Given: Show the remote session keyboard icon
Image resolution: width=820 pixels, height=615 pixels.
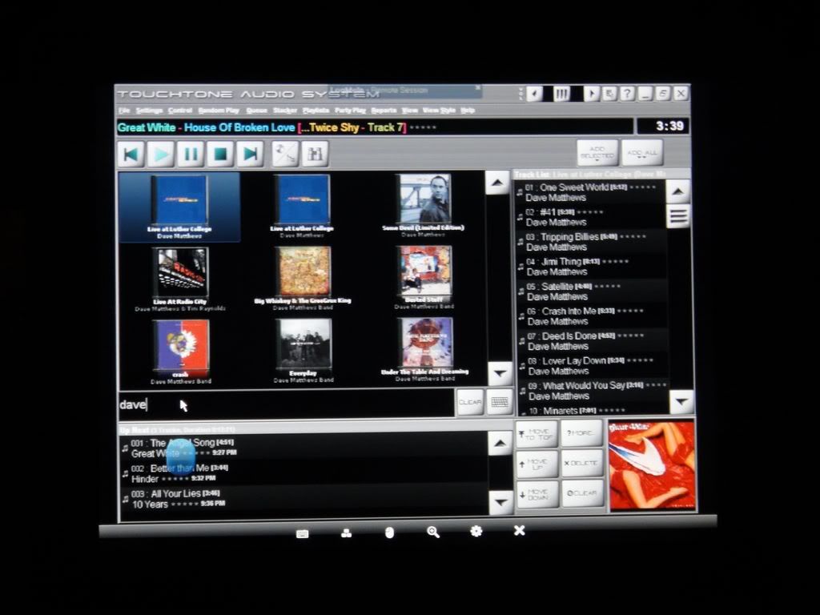Looking at the screenshot, I should pos(302,533).
